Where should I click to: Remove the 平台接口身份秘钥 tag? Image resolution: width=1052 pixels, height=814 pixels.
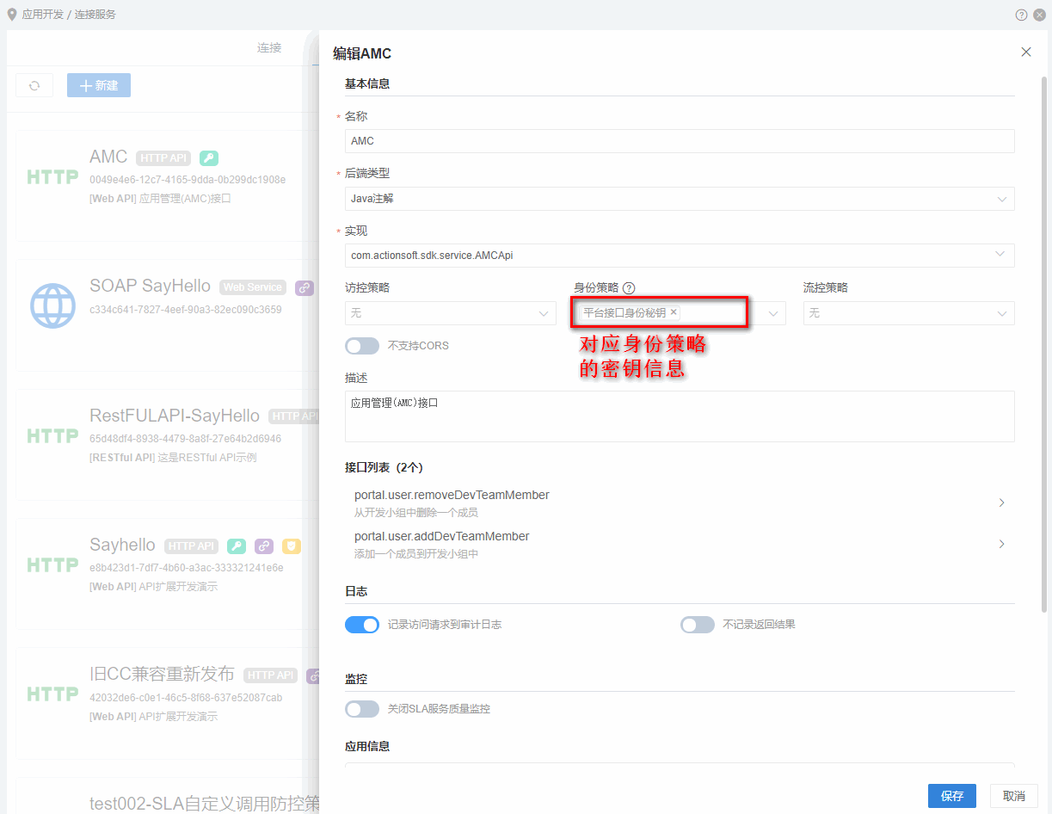click(x=674, y=312)
